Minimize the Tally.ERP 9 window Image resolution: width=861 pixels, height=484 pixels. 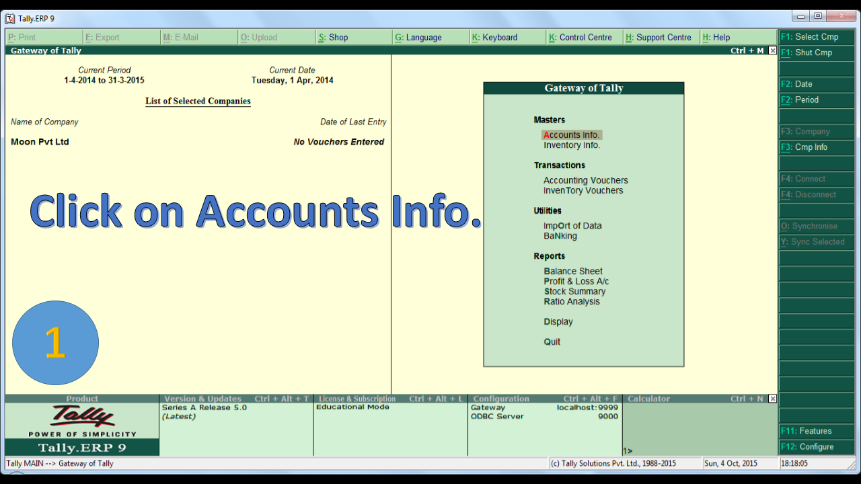click(802, 16)
